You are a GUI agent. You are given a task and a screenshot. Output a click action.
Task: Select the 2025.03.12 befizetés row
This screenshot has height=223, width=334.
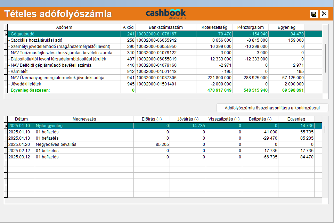(x=84, y=157)
